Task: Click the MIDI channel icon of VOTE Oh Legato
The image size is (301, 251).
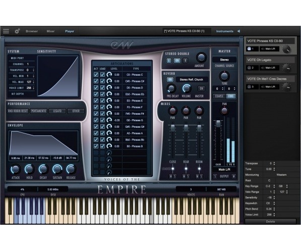Action: pos(249,68)
